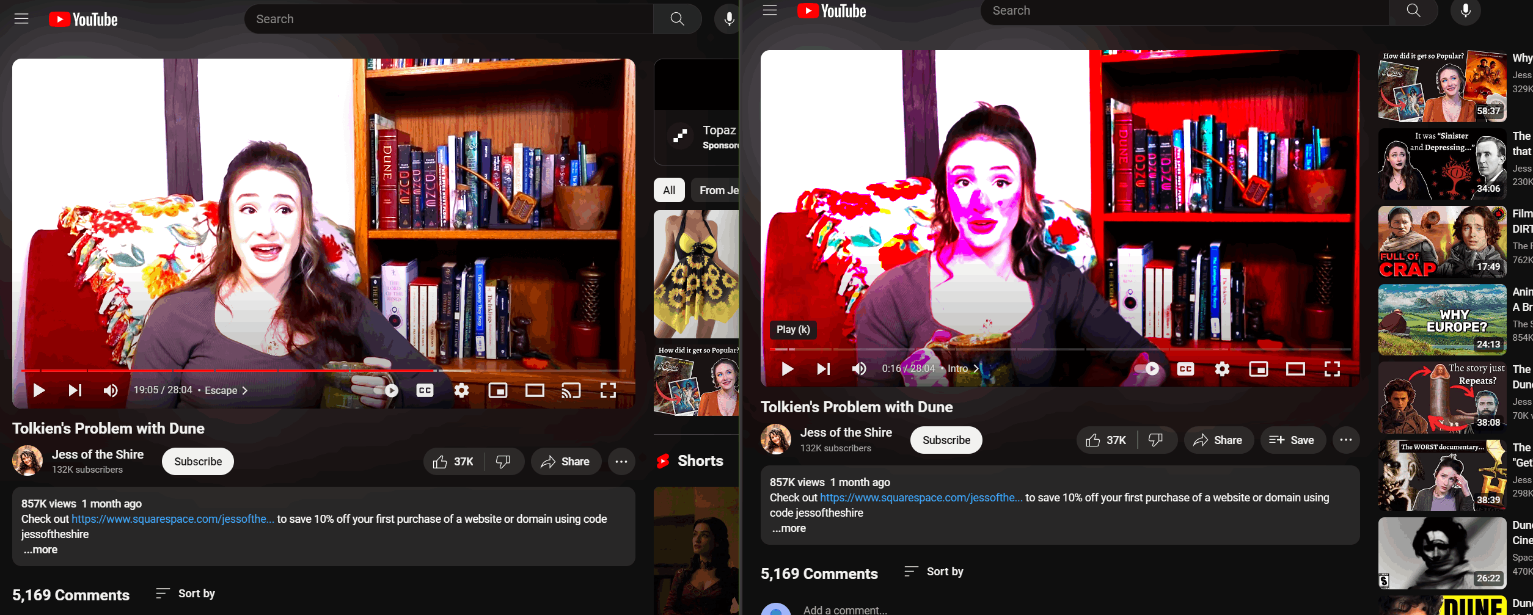Screen dimensions: 1533x615
Task: Click the search magnifier in right window
Action: tap(1413, 10)
